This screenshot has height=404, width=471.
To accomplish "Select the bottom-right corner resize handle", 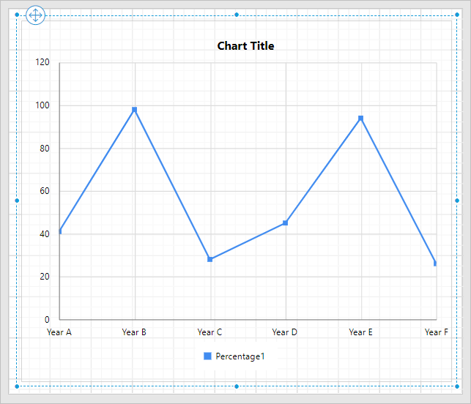I will (456, 386).
